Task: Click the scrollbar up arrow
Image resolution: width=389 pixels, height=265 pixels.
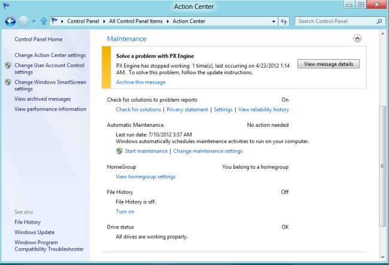Action: (x=382, y=33)
